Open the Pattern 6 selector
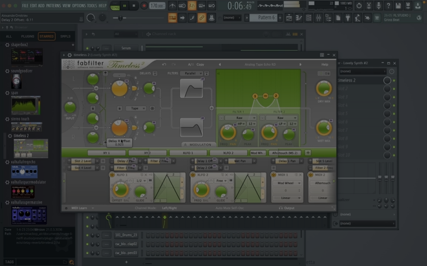This screenshot has width=427, height=266. [264, 18]
